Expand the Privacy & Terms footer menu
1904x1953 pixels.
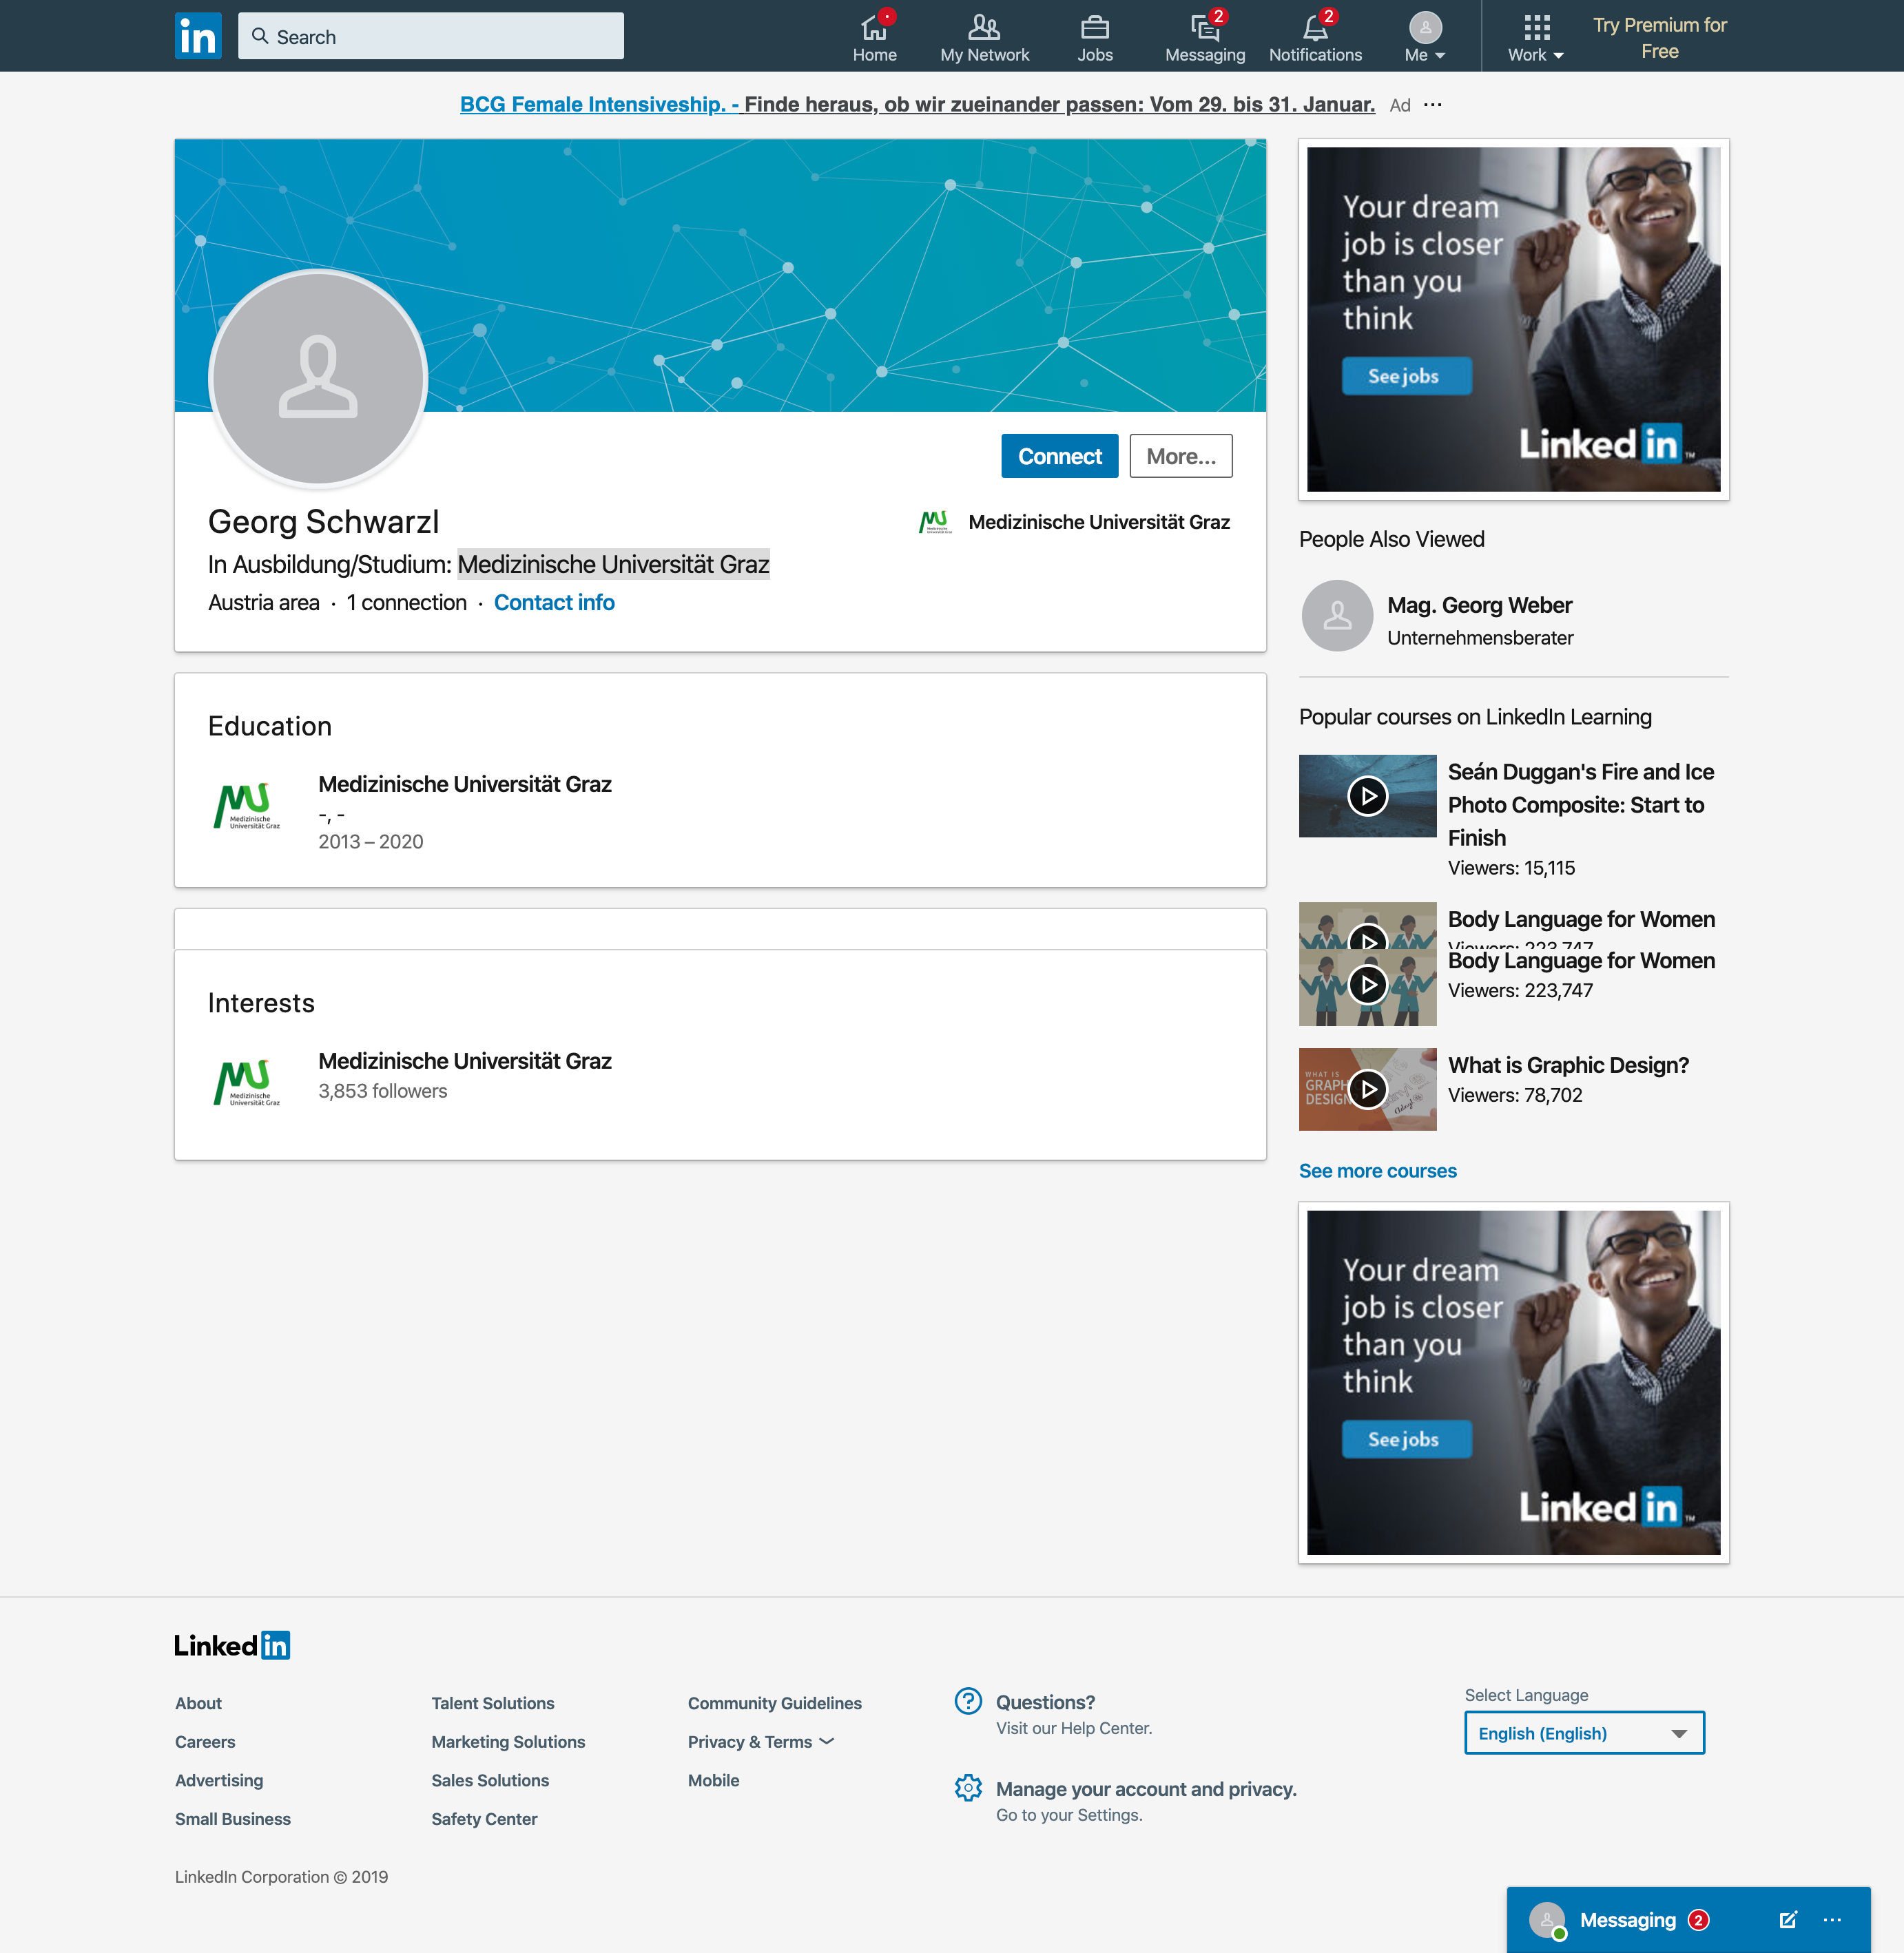pyautogui.click(x=761, y=1742)
